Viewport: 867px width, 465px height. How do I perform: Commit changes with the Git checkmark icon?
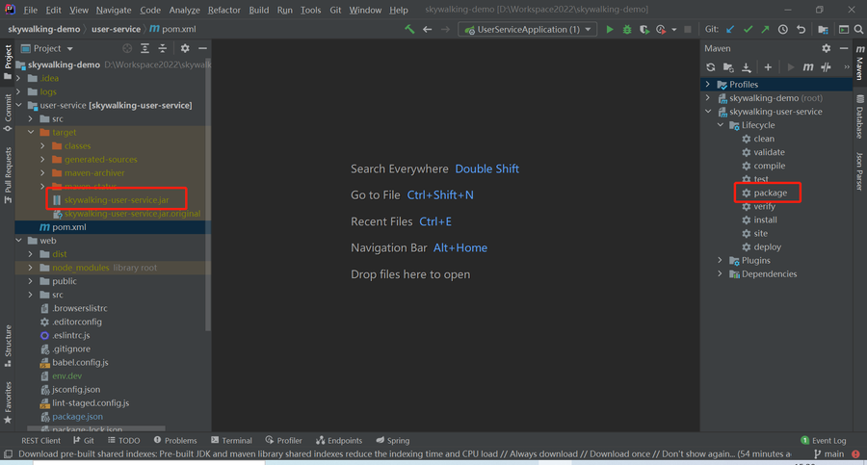pyautogui.click(x=749, y=29)
